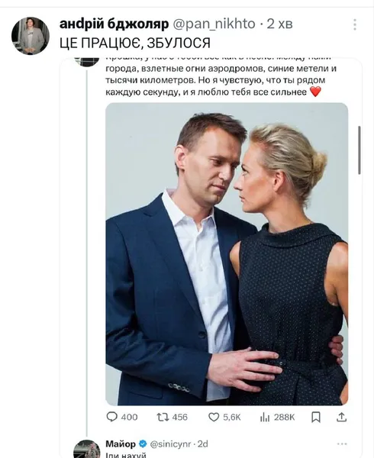The image size is (374, 458).
Task: Open the embedded couple photo
Action: (x=227, y=253)
